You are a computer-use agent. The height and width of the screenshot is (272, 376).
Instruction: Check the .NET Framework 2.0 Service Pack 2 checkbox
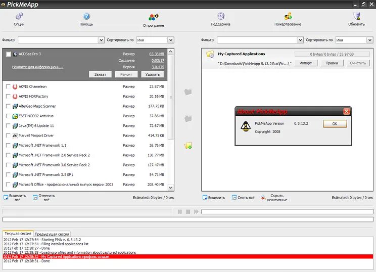[8, 155]
